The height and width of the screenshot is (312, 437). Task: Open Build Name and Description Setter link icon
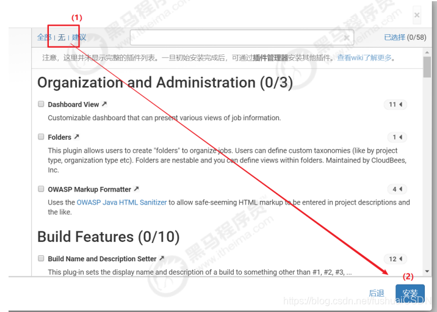162,258
